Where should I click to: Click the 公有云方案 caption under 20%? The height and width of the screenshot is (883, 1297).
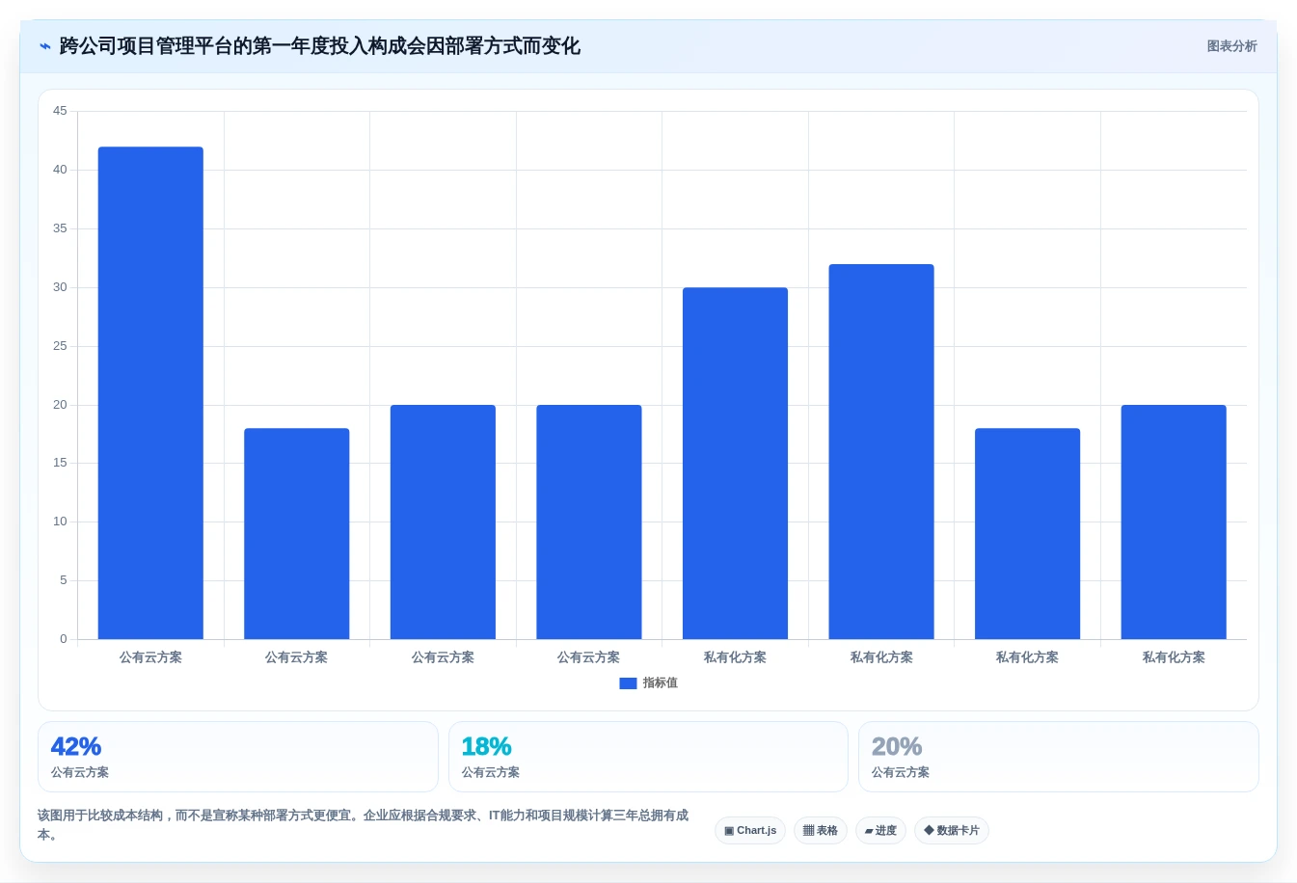click(901, 772)
